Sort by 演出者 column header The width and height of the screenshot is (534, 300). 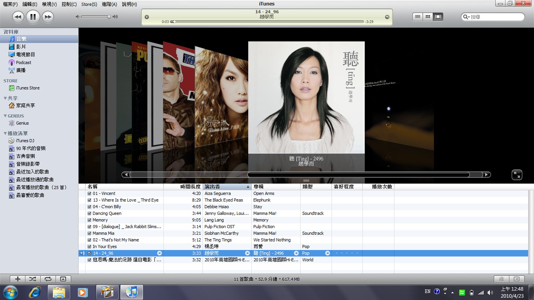pyautogui.click(x=227, y=187)
